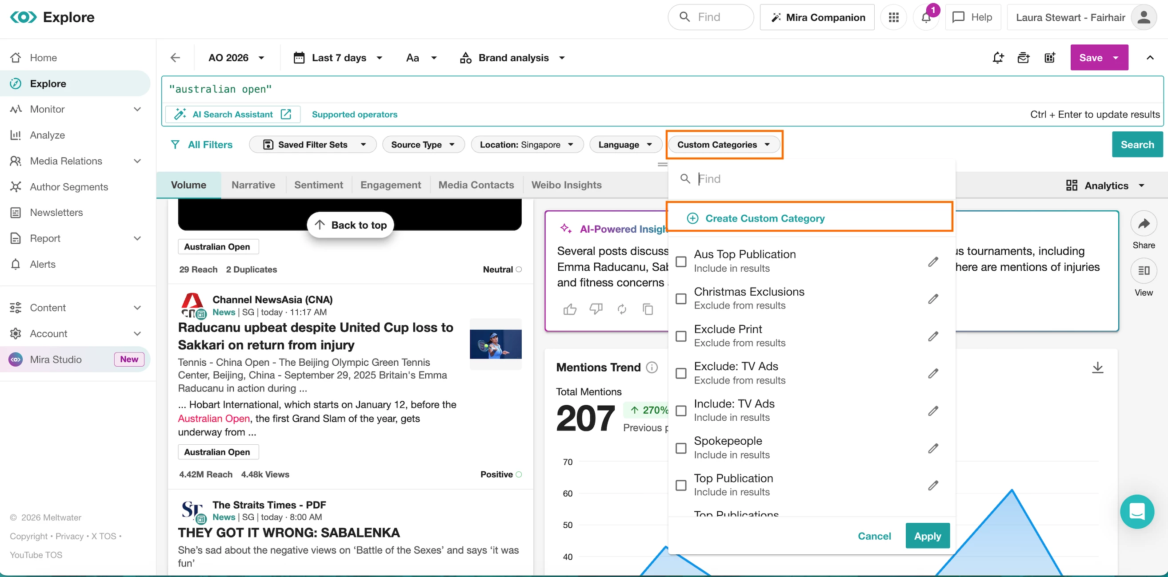Enable the Spokepeople category checkbox
The image size is (1168, 577).
(681, 448)
